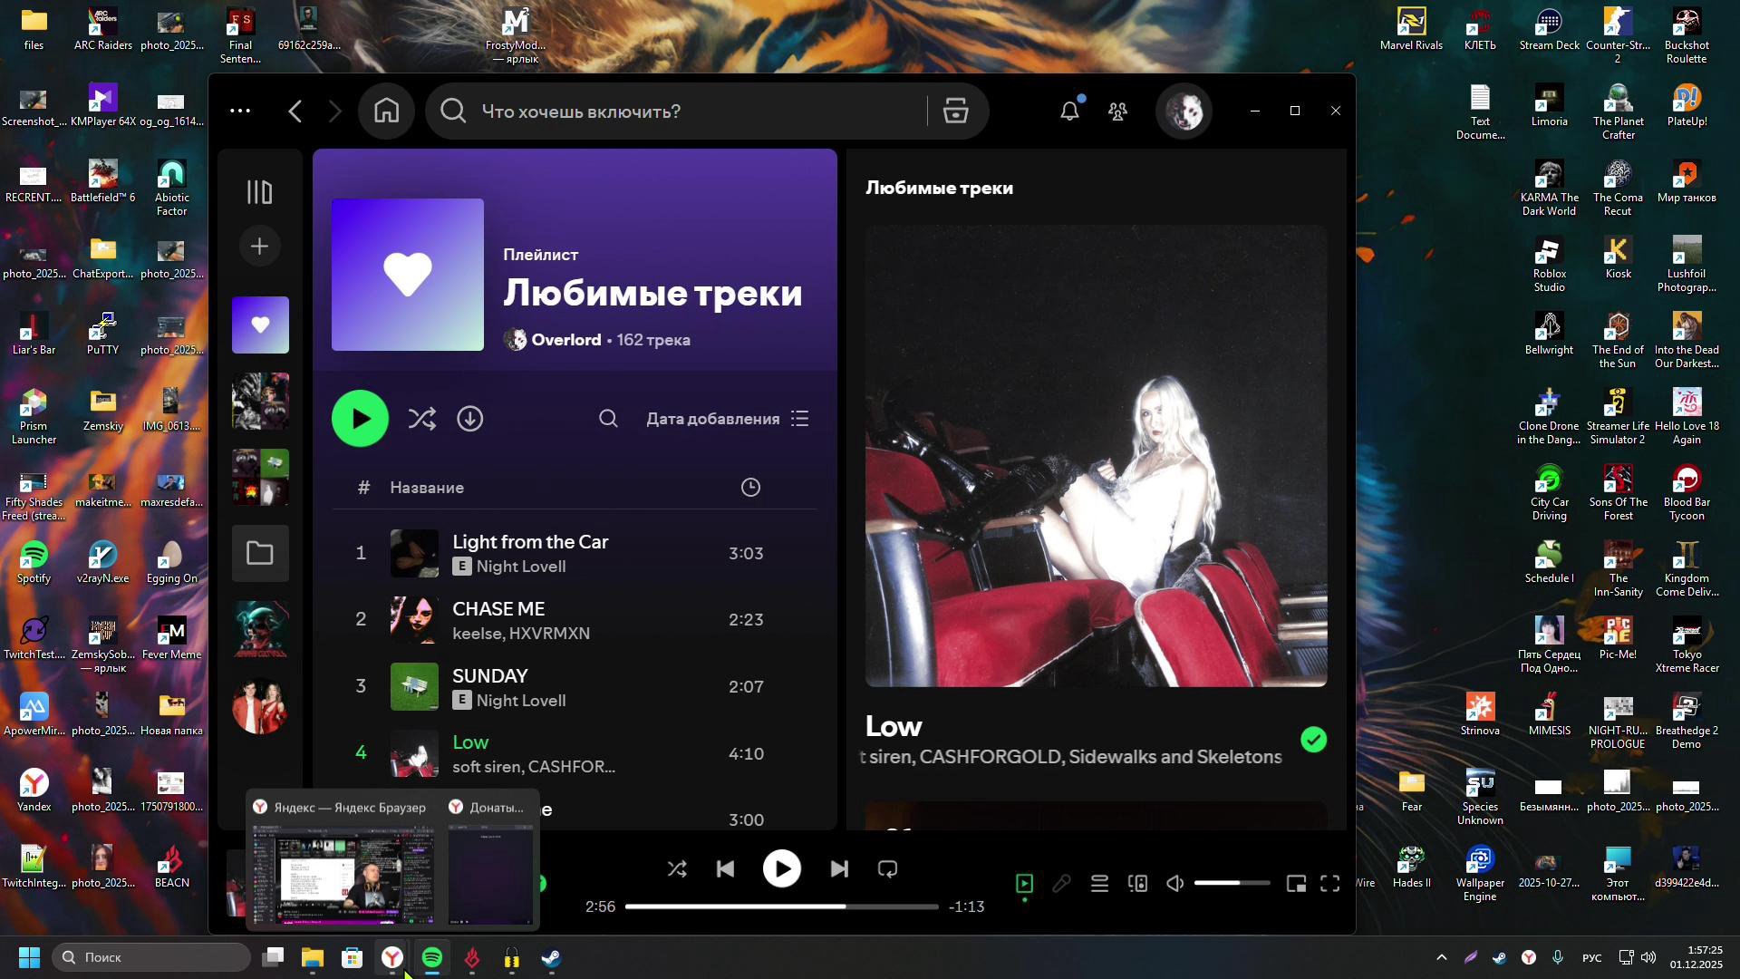Adjust the volume slider
Screen dimensions: 1740x979
[1231, 883]
